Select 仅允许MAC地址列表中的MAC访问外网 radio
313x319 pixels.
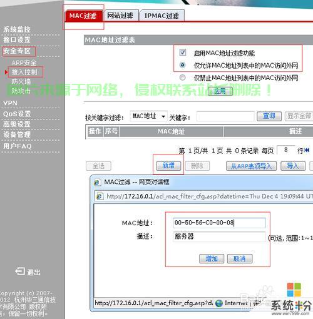coord(183,65)
